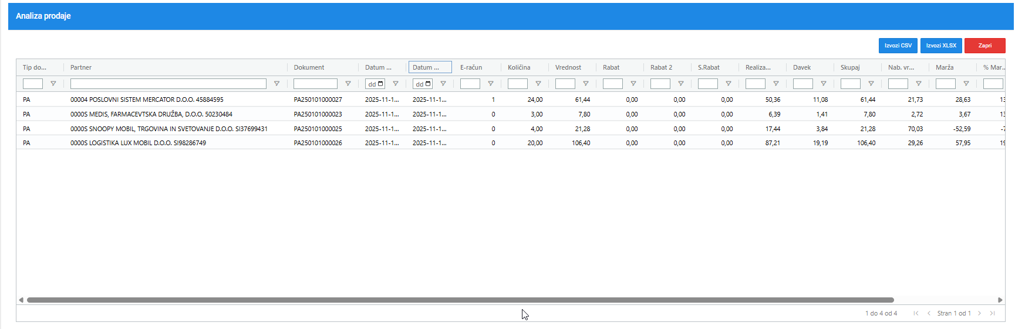Image resolution: width=1015 pixels, height=329 pixels.
Task: Focus the E-račun filter field
Action: click(470, 84)
